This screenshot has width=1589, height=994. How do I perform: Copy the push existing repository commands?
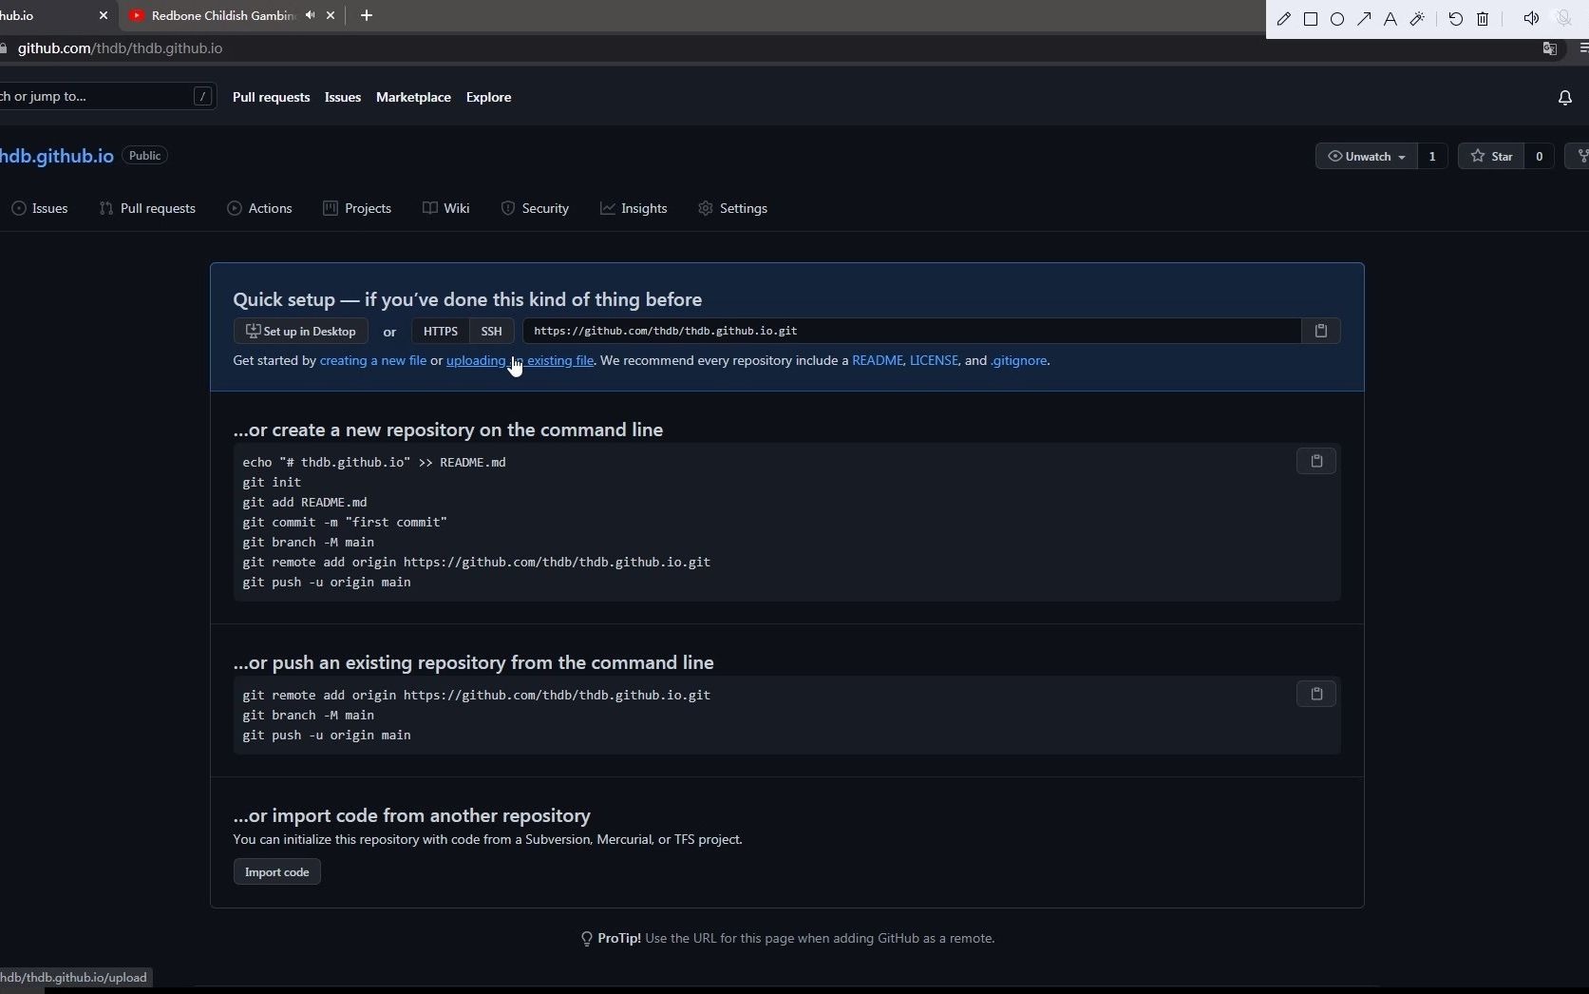coord(1316,694)
